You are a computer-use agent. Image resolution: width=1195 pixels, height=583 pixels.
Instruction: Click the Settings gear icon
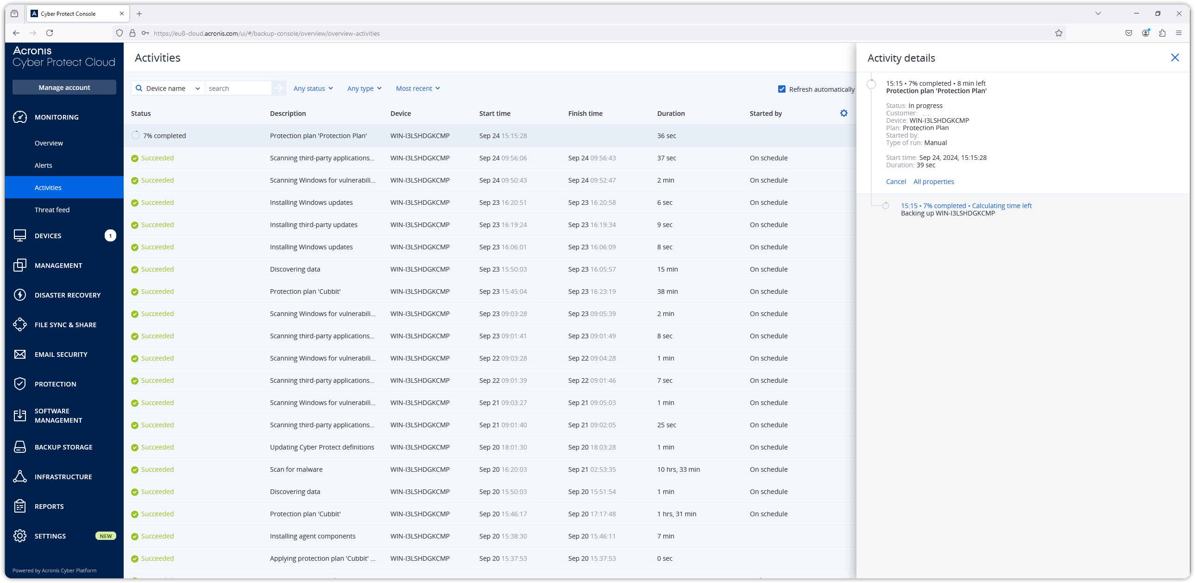(844, 113)
